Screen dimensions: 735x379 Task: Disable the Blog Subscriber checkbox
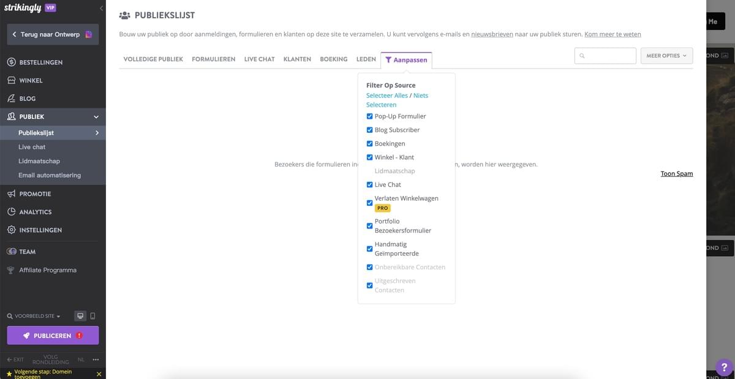(x=369, y=129)
